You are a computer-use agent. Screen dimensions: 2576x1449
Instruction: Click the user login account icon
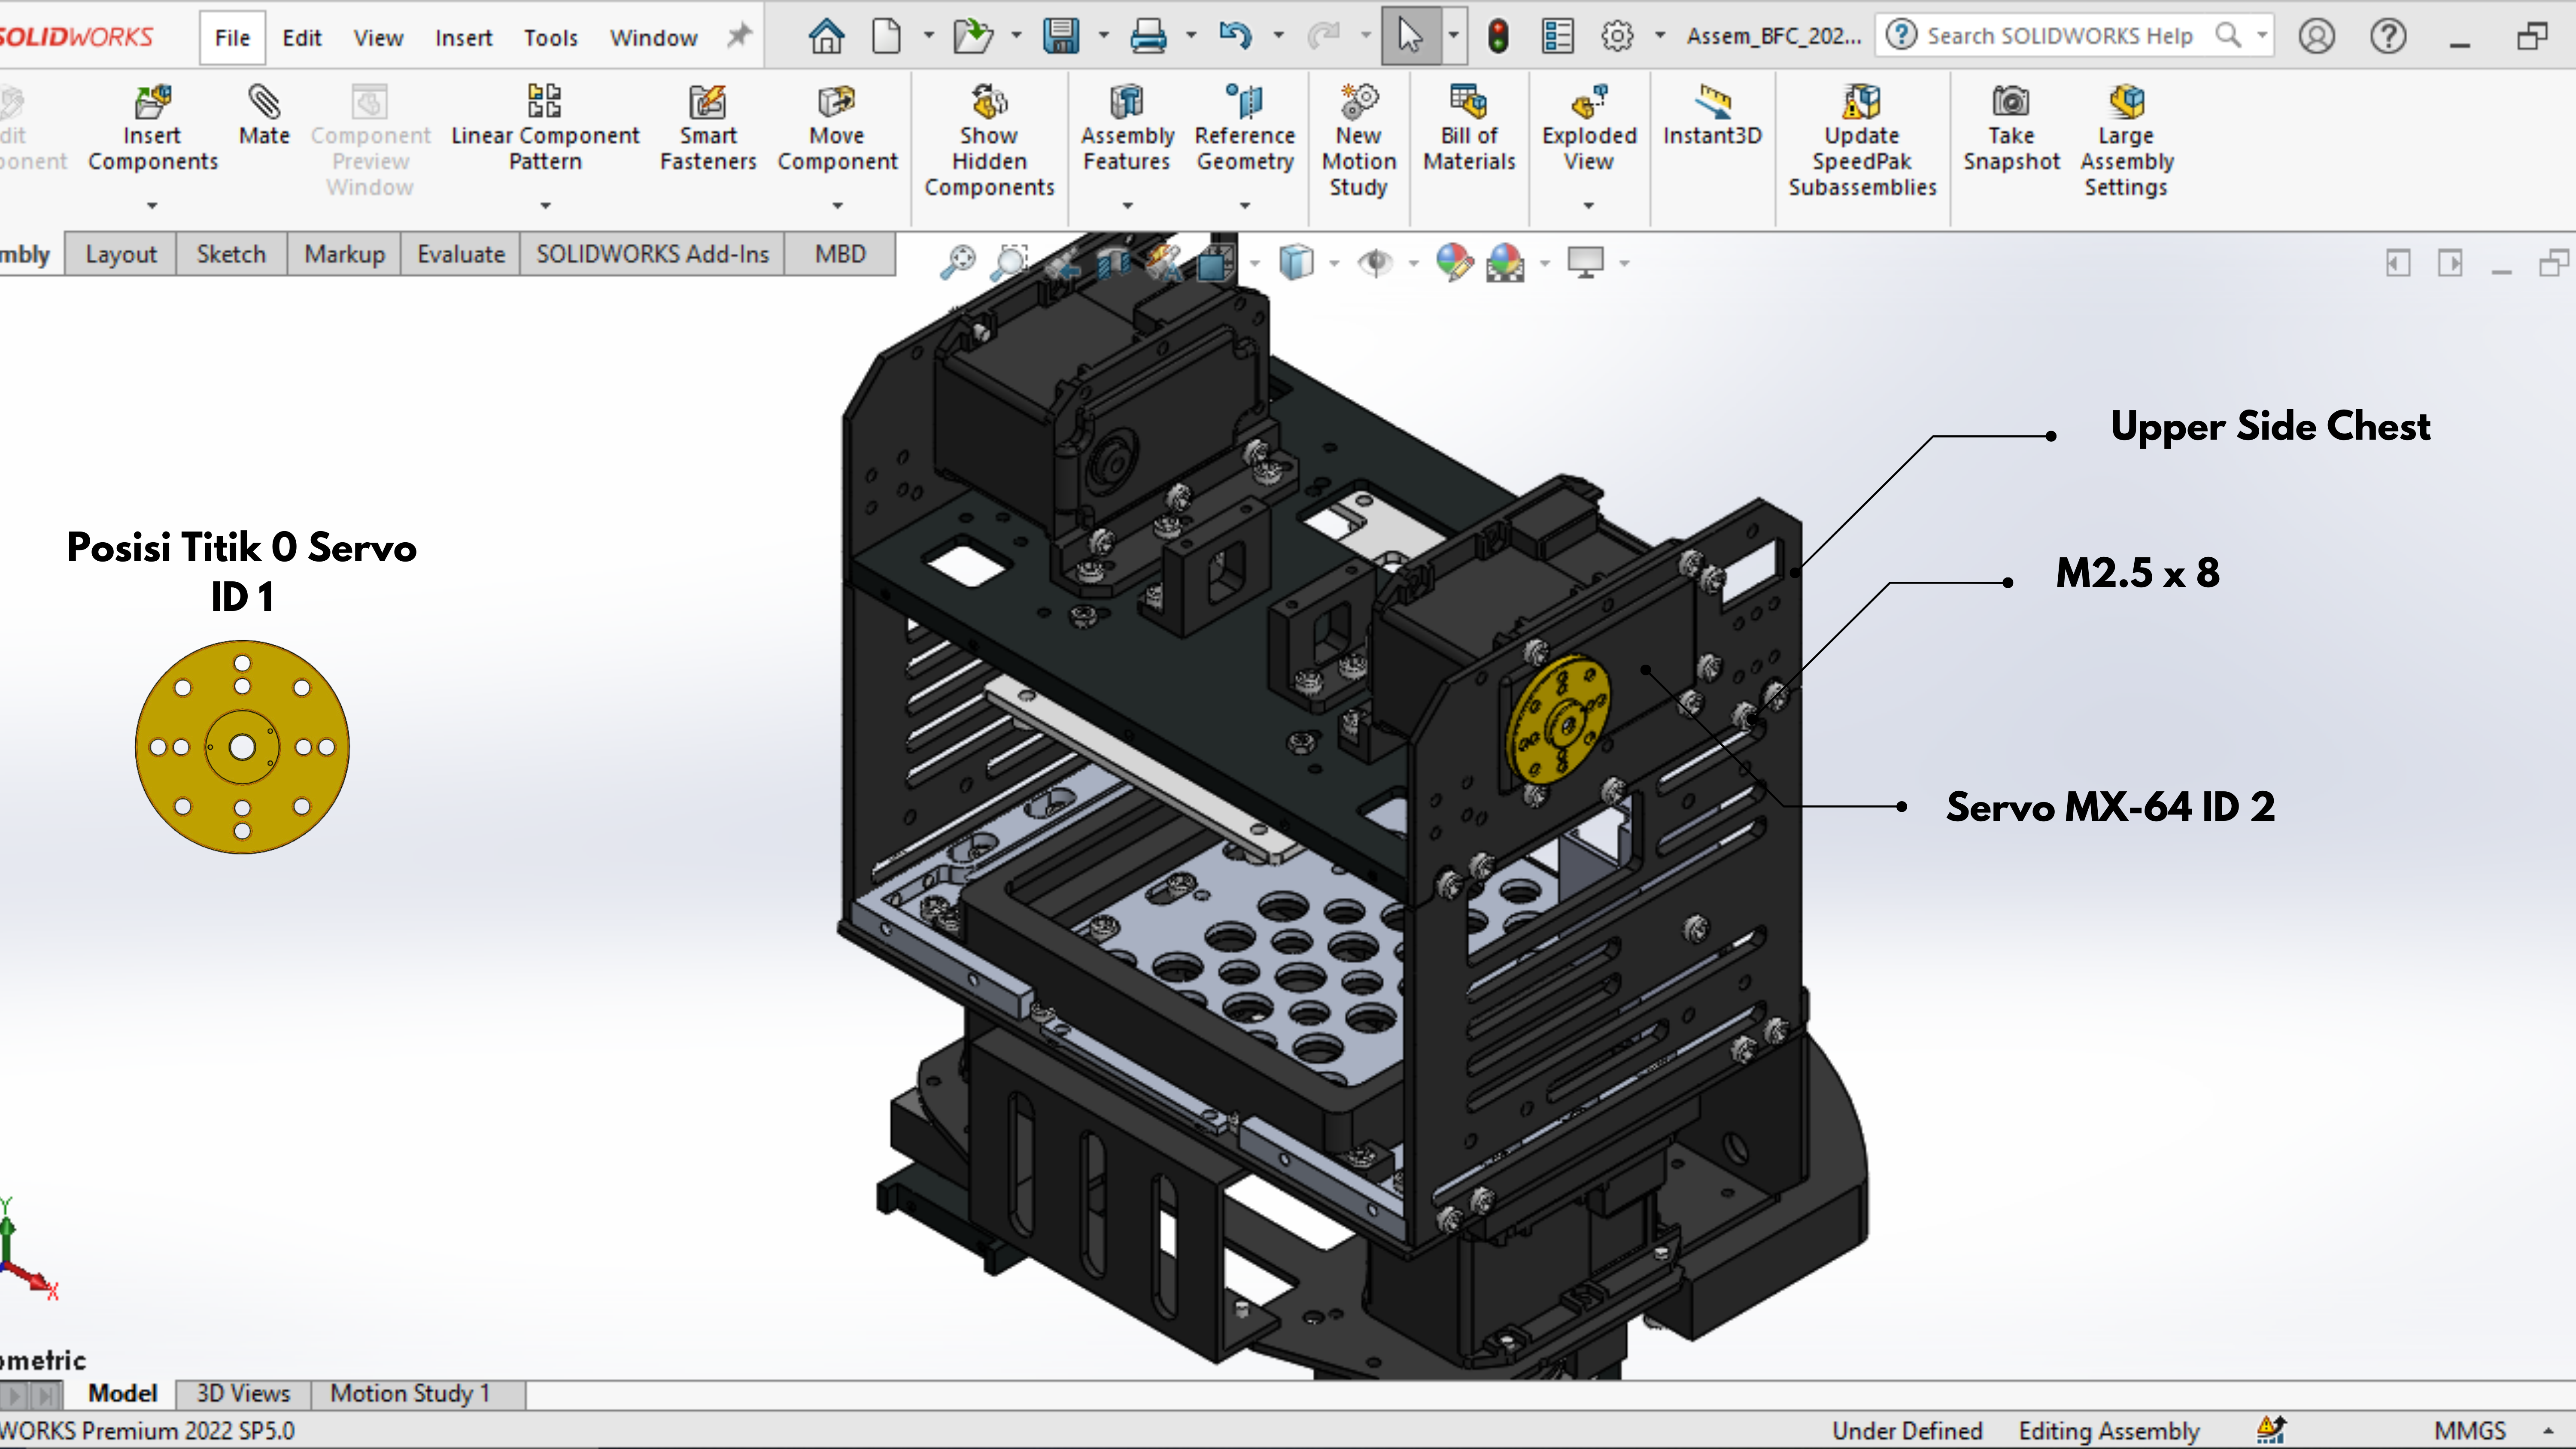(x=2316, y=37)
